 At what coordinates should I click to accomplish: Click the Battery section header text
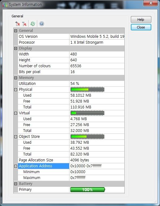[25, 183]
